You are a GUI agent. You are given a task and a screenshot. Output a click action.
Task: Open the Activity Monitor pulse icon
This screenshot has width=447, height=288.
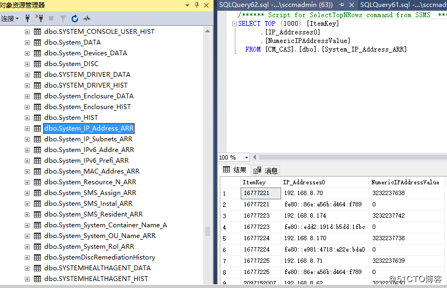click(87, 19)
